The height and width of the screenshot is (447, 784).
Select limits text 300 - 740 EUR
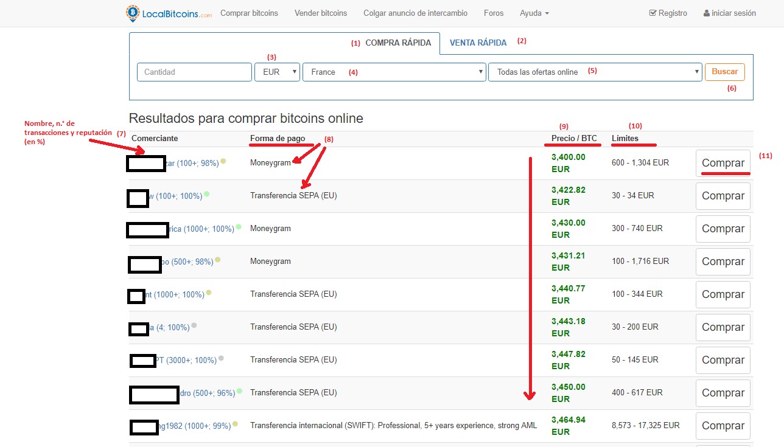tap(637, 229)
